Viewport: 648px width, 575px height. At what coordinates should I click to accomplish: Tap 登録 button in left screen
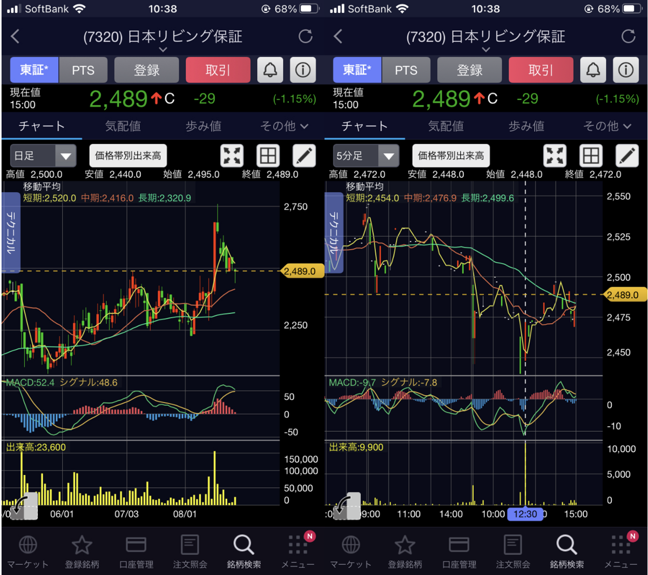pos(146,70)
